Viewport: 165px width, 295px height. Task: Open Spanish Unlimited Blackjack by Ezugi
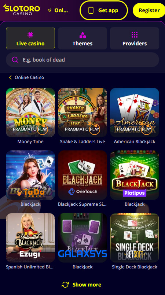(x=30, y=238)
